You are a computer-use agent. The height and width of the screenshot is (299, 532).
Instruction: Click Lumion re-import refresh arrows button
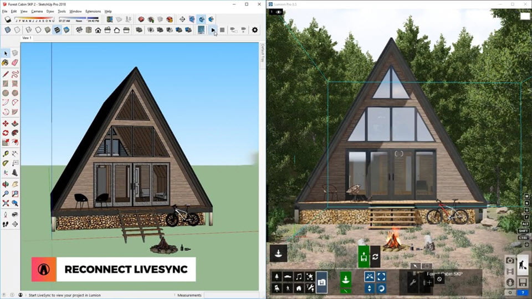tap(375, 257)
